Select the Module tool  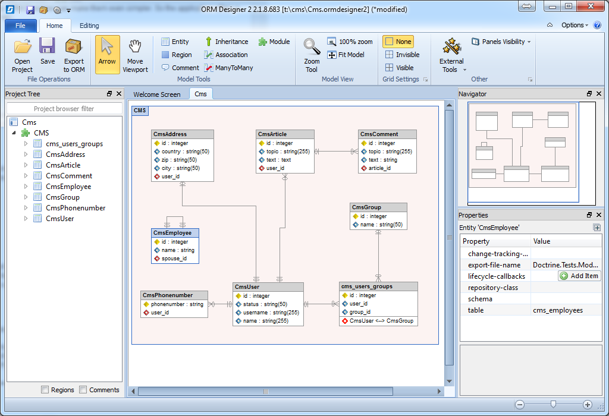click(x=274, y=42)
